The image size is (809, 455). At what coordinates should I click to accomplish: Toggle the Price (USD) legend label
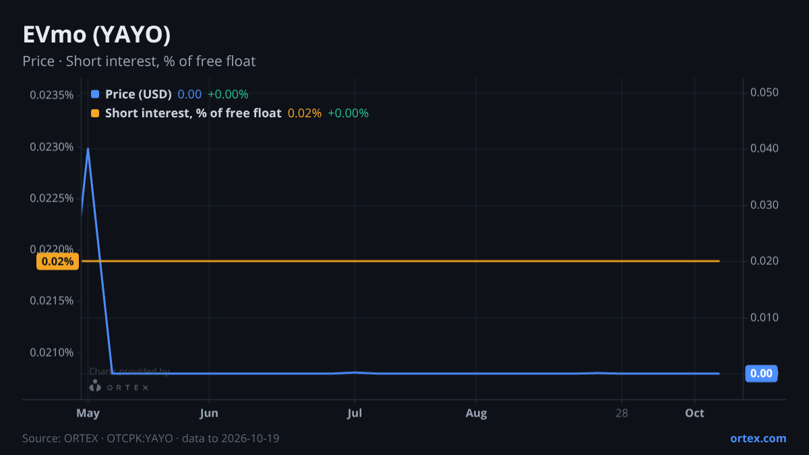coord(138,94)
